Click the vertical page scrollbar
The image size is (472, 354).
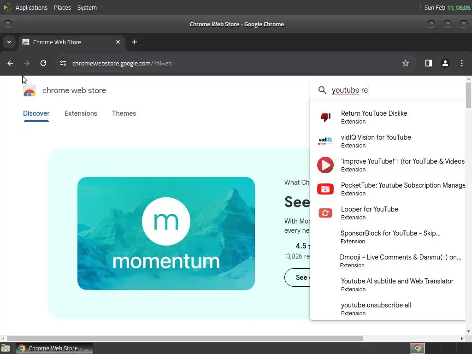click(x=468, y=95)
